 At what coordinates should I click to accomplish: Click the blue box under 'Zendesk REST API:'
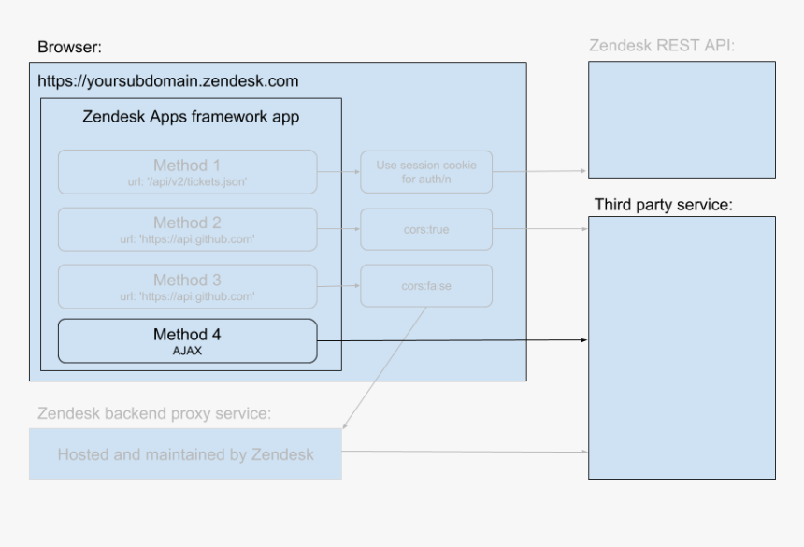pos(682,120)
